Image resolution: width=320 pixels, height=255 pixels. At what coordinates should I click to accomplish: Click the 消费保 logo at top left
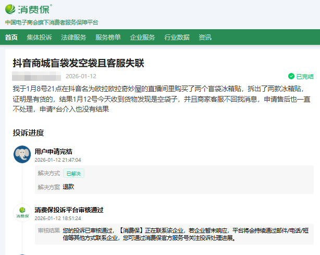tap(29, 9)
